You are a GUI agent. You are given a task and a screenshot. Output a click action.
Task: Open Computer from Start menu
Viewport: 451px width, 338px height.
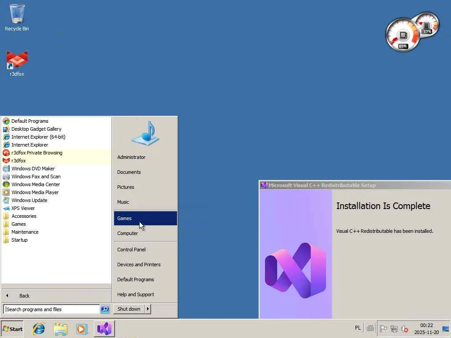145,233
